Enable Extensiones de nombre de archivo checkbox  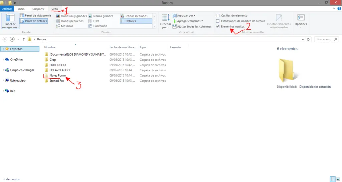[218, 21]
